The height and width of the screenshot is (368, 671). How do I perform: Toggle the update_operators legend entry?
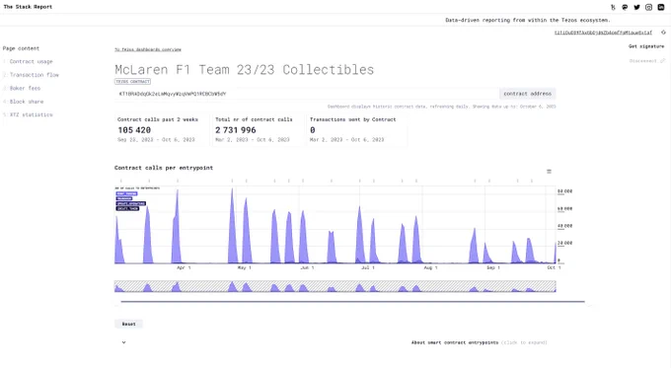click(131, 203)
